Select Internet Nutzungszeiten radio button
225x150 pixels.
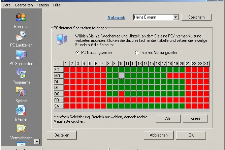137,53
